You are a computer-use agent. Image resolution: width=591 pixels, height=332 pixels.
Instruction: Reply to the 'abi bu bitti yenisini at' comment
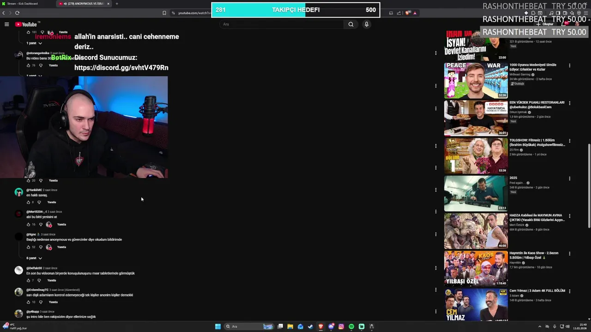[61, 225]
